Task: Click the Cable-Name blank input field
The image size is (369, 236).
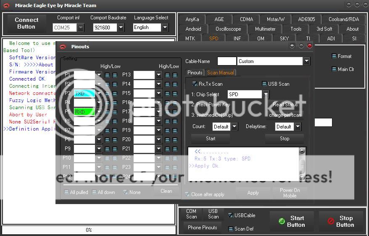Action: 227,61
